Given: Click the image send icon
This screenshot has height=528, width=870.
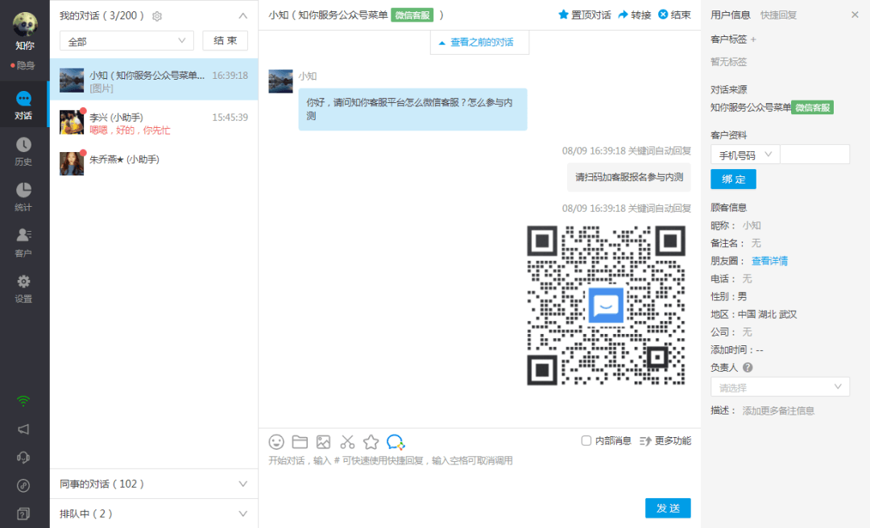Looking at the screenshot, I should (x=324, y=442).
